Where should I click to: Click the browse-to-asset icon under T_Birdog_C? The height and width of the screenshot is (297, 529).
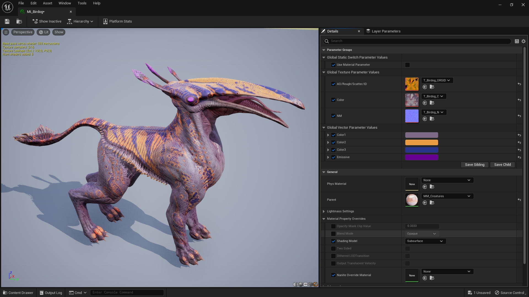[x=432, y=103]
